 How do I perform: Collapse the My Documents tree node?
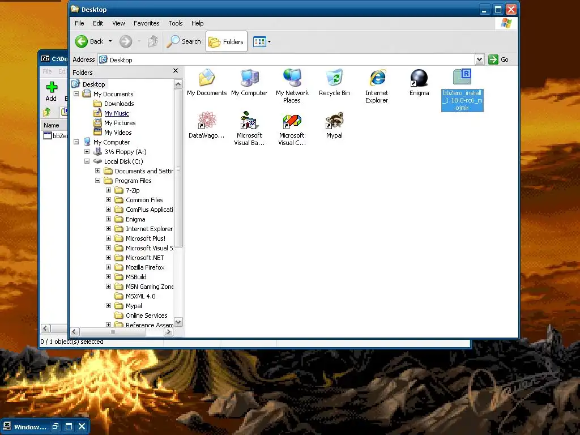coord(76,94)
